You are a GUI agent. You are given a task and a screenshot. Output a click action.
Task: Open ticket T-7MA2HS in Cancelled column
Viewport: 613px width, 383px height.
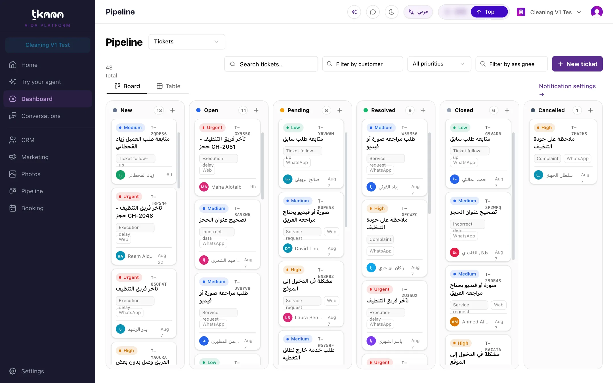(563, 152)
